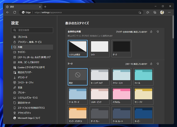Open the Collections icon in toolbar
The image size is (177, 127).
click(155, 12)
